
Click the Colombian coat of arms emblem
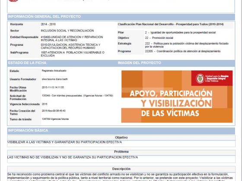(x=200, y=78)
